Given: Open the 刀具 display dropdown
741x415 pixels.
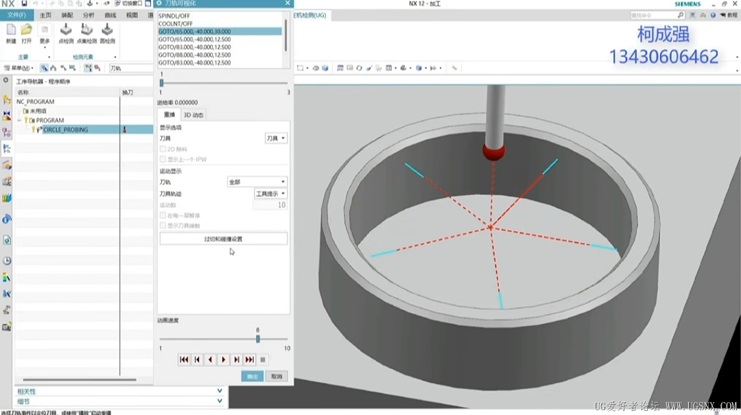Looking at the screenshot, I should point(276,139).
